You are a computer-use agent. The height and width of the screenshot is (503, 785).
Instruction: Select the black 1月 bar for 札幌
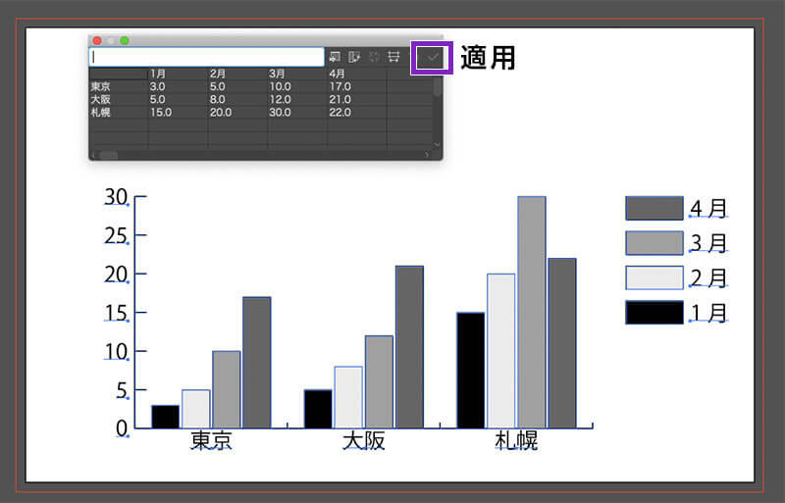(471, 371)
